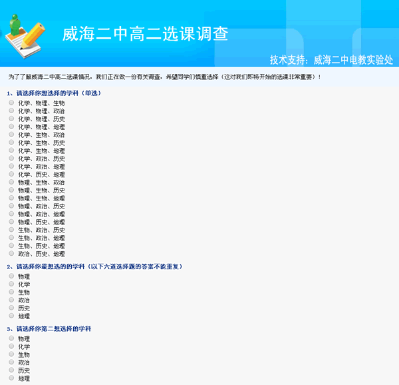This screenshot has height=385, width=399.
Task: Pick the 化学、物理、历史 radio button
Action: (x=11, y=118)
